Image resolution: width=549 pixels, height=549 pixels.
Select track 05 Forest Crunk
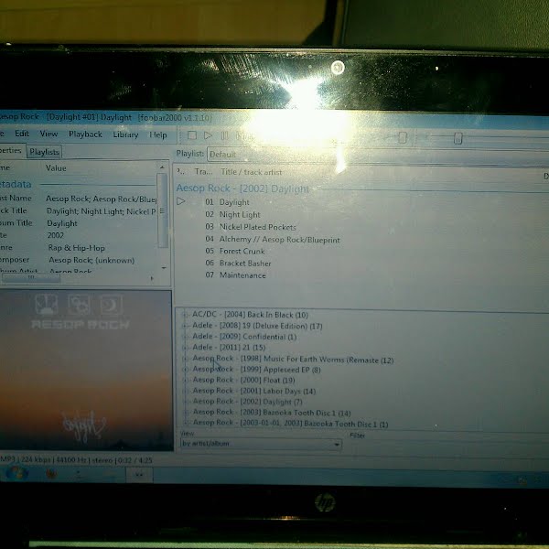(235, 251)
